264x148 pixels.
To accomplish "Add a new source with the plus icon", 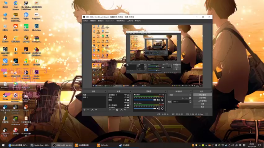I will 110,110.
